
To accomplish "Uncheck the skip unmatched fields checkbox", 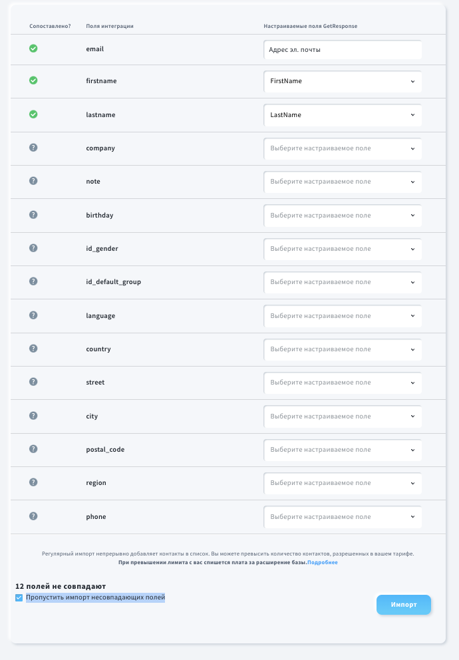I will click(x=19, y=597).
